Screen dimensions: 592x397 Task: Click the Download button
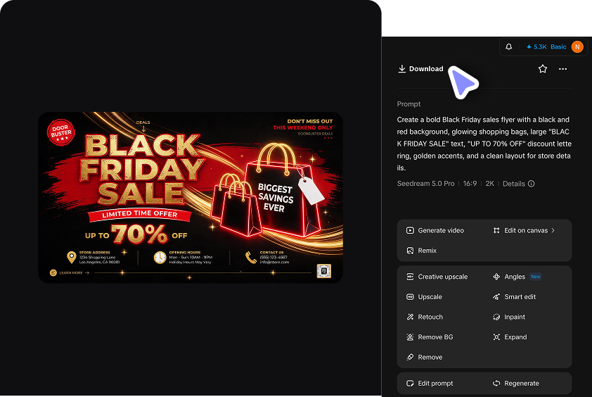coord(420,69)
